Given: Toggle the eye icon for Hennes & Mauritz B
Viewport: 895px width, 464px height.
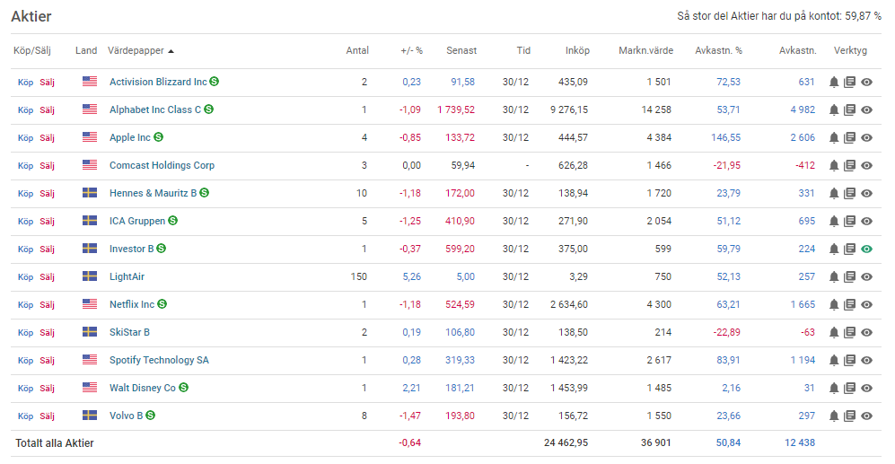Looking at the screenshot, I should [x=866, y=194].
